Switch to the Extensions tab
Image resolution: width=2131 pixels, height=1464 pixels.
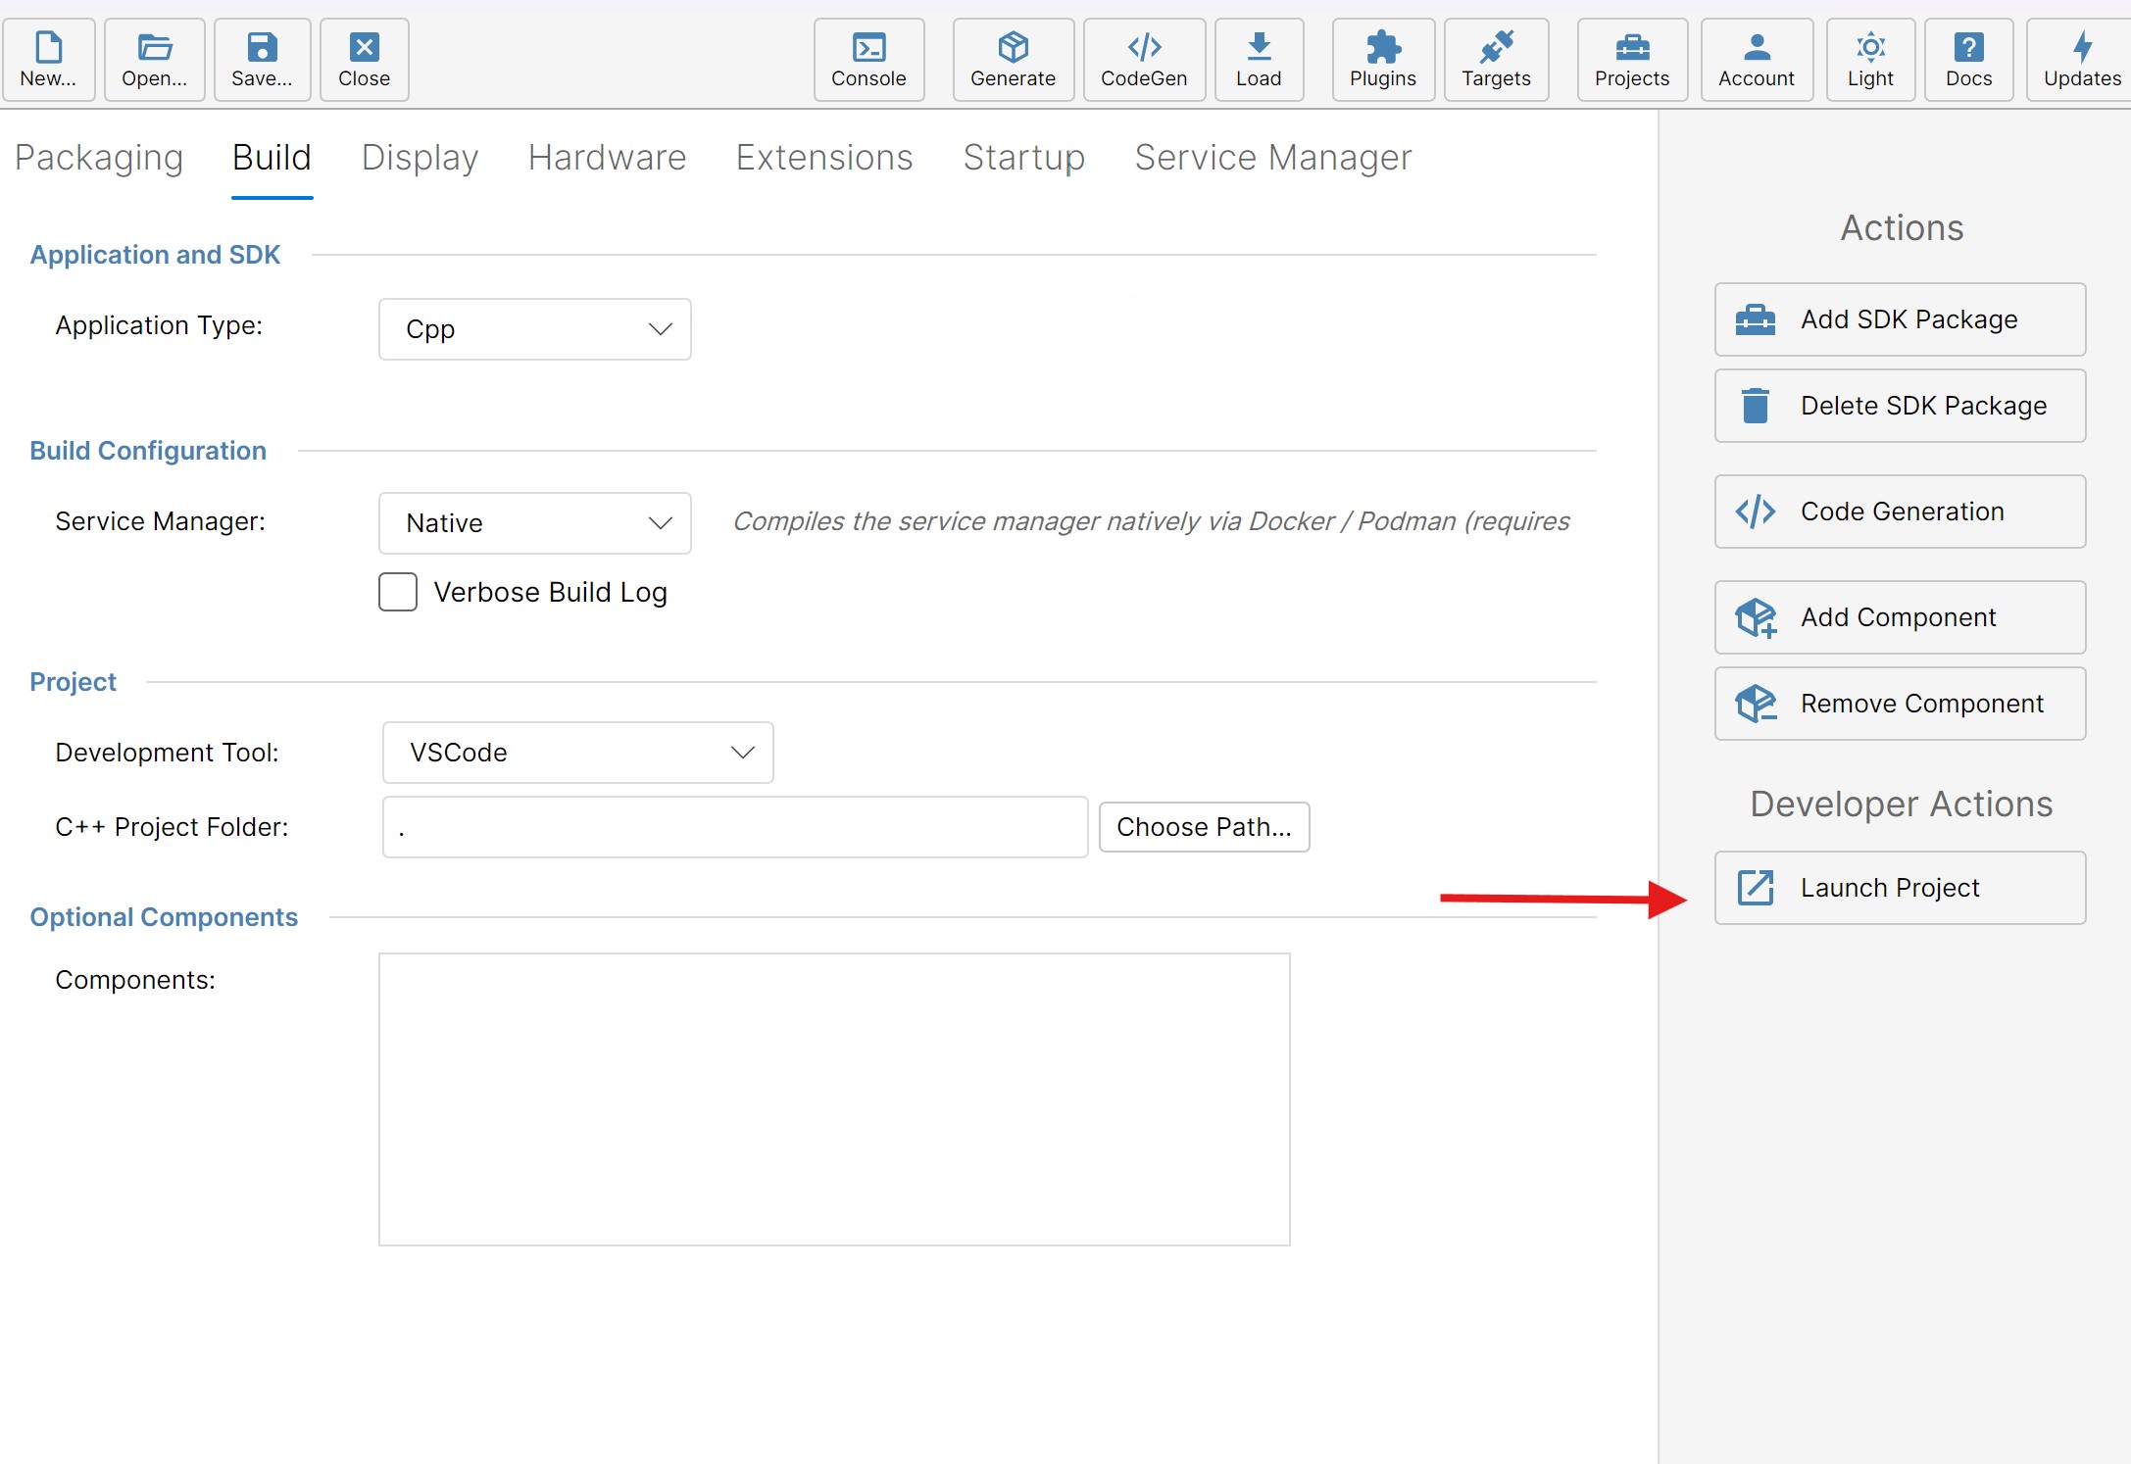(x=824, y=158)
